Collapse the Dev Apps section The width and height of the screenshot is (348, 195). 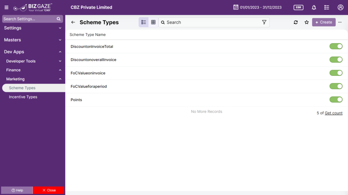(33, 52)
